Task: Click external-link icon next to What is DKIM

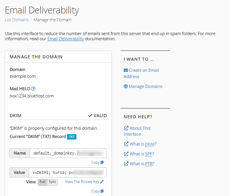Action: point(126,144)
